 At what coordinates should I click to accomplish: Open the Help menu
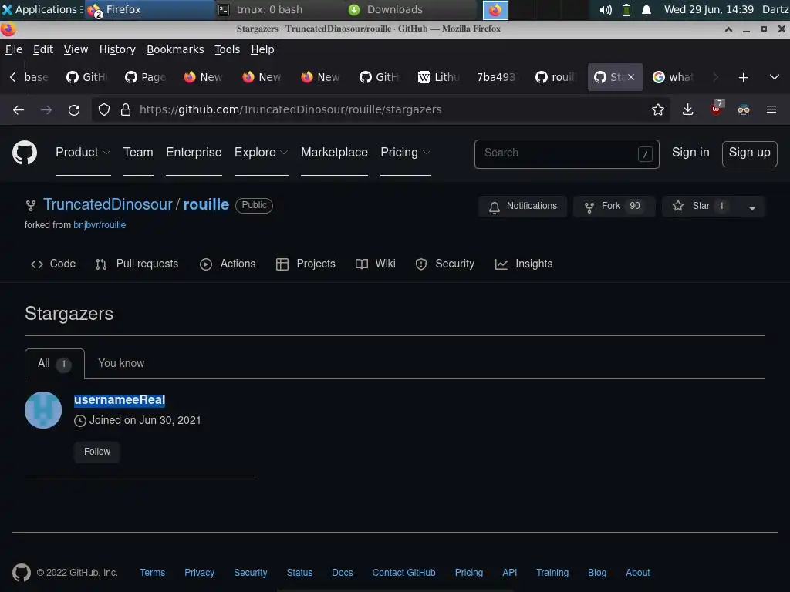click(262, 49)
